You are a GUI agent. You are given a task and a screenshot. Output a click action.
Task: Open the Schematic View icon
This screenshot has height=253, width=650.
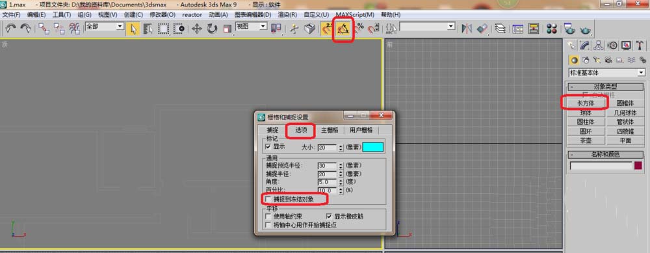pyautogui.click(x=534, y=29)
